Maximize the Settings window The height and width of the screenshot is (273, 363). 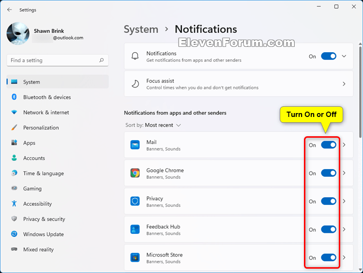coord(336,7)
